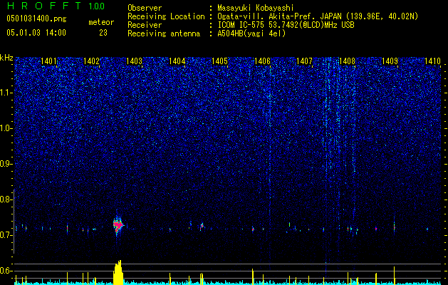The height and width of the screenshot is (285, 448).
Task: Click the HROFFT title text
Action: point(44,6)
